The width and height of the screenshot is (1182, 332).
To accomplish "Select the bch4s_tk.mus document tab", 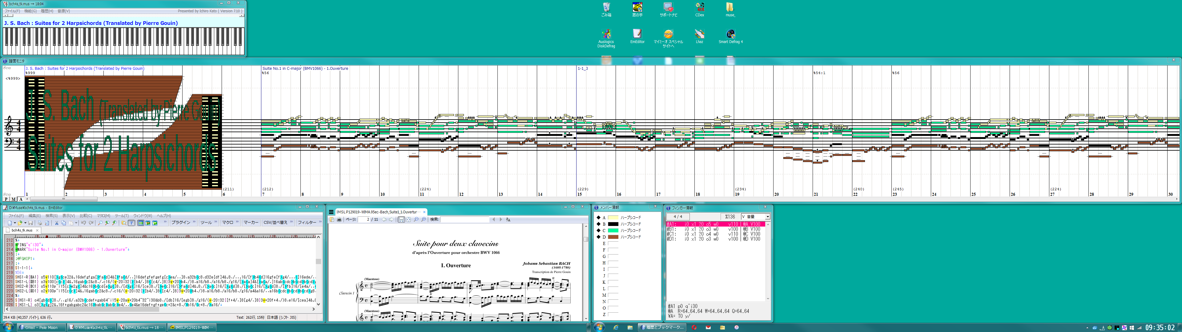I will click(22, 230).
